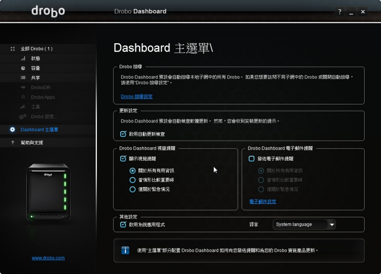The width and height of the screenshot is (381, 274).
Task: Open 幫助與支援 in sidebar
Action: pyautogui.click(x=48, y=143)
